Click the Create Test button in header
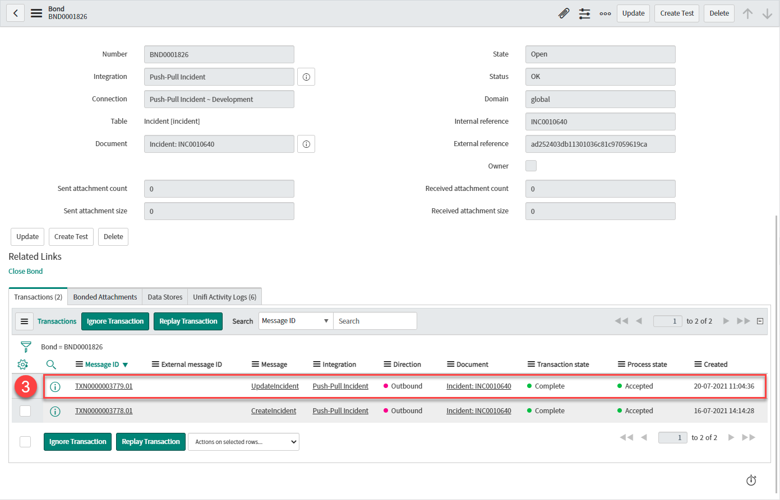The image size is (780, 500). click(x=676, y=13)
